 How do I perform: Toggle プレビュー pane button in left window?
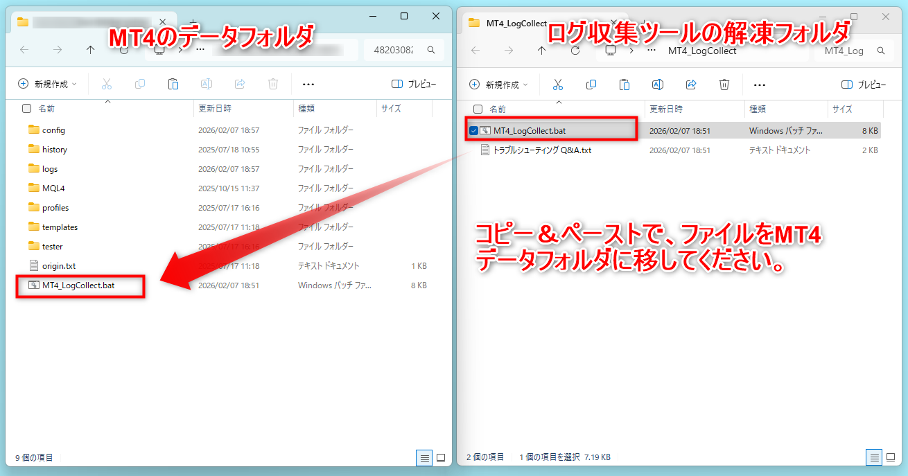(414, 84)
